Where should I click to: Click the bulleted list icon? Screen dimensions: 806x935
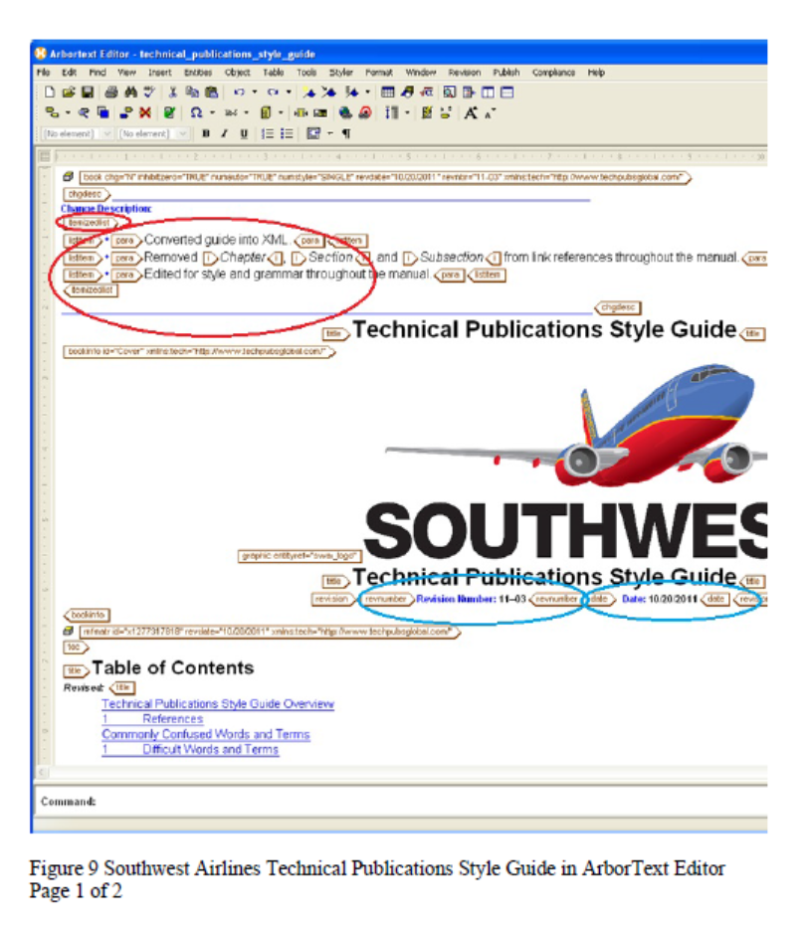[x=287, y=133]
